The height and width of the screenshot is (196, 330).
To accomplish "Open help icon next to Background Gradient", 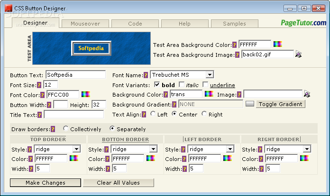I will point(174,105).
